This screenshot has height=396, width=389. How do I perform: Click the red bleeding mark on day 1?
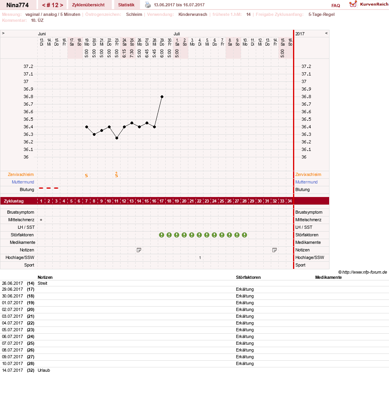(41, 188)
